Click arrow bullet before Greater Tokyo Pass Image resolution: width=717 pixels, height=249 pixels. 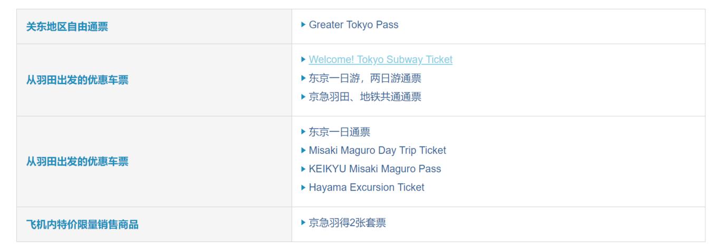click(x=303, y=24)
